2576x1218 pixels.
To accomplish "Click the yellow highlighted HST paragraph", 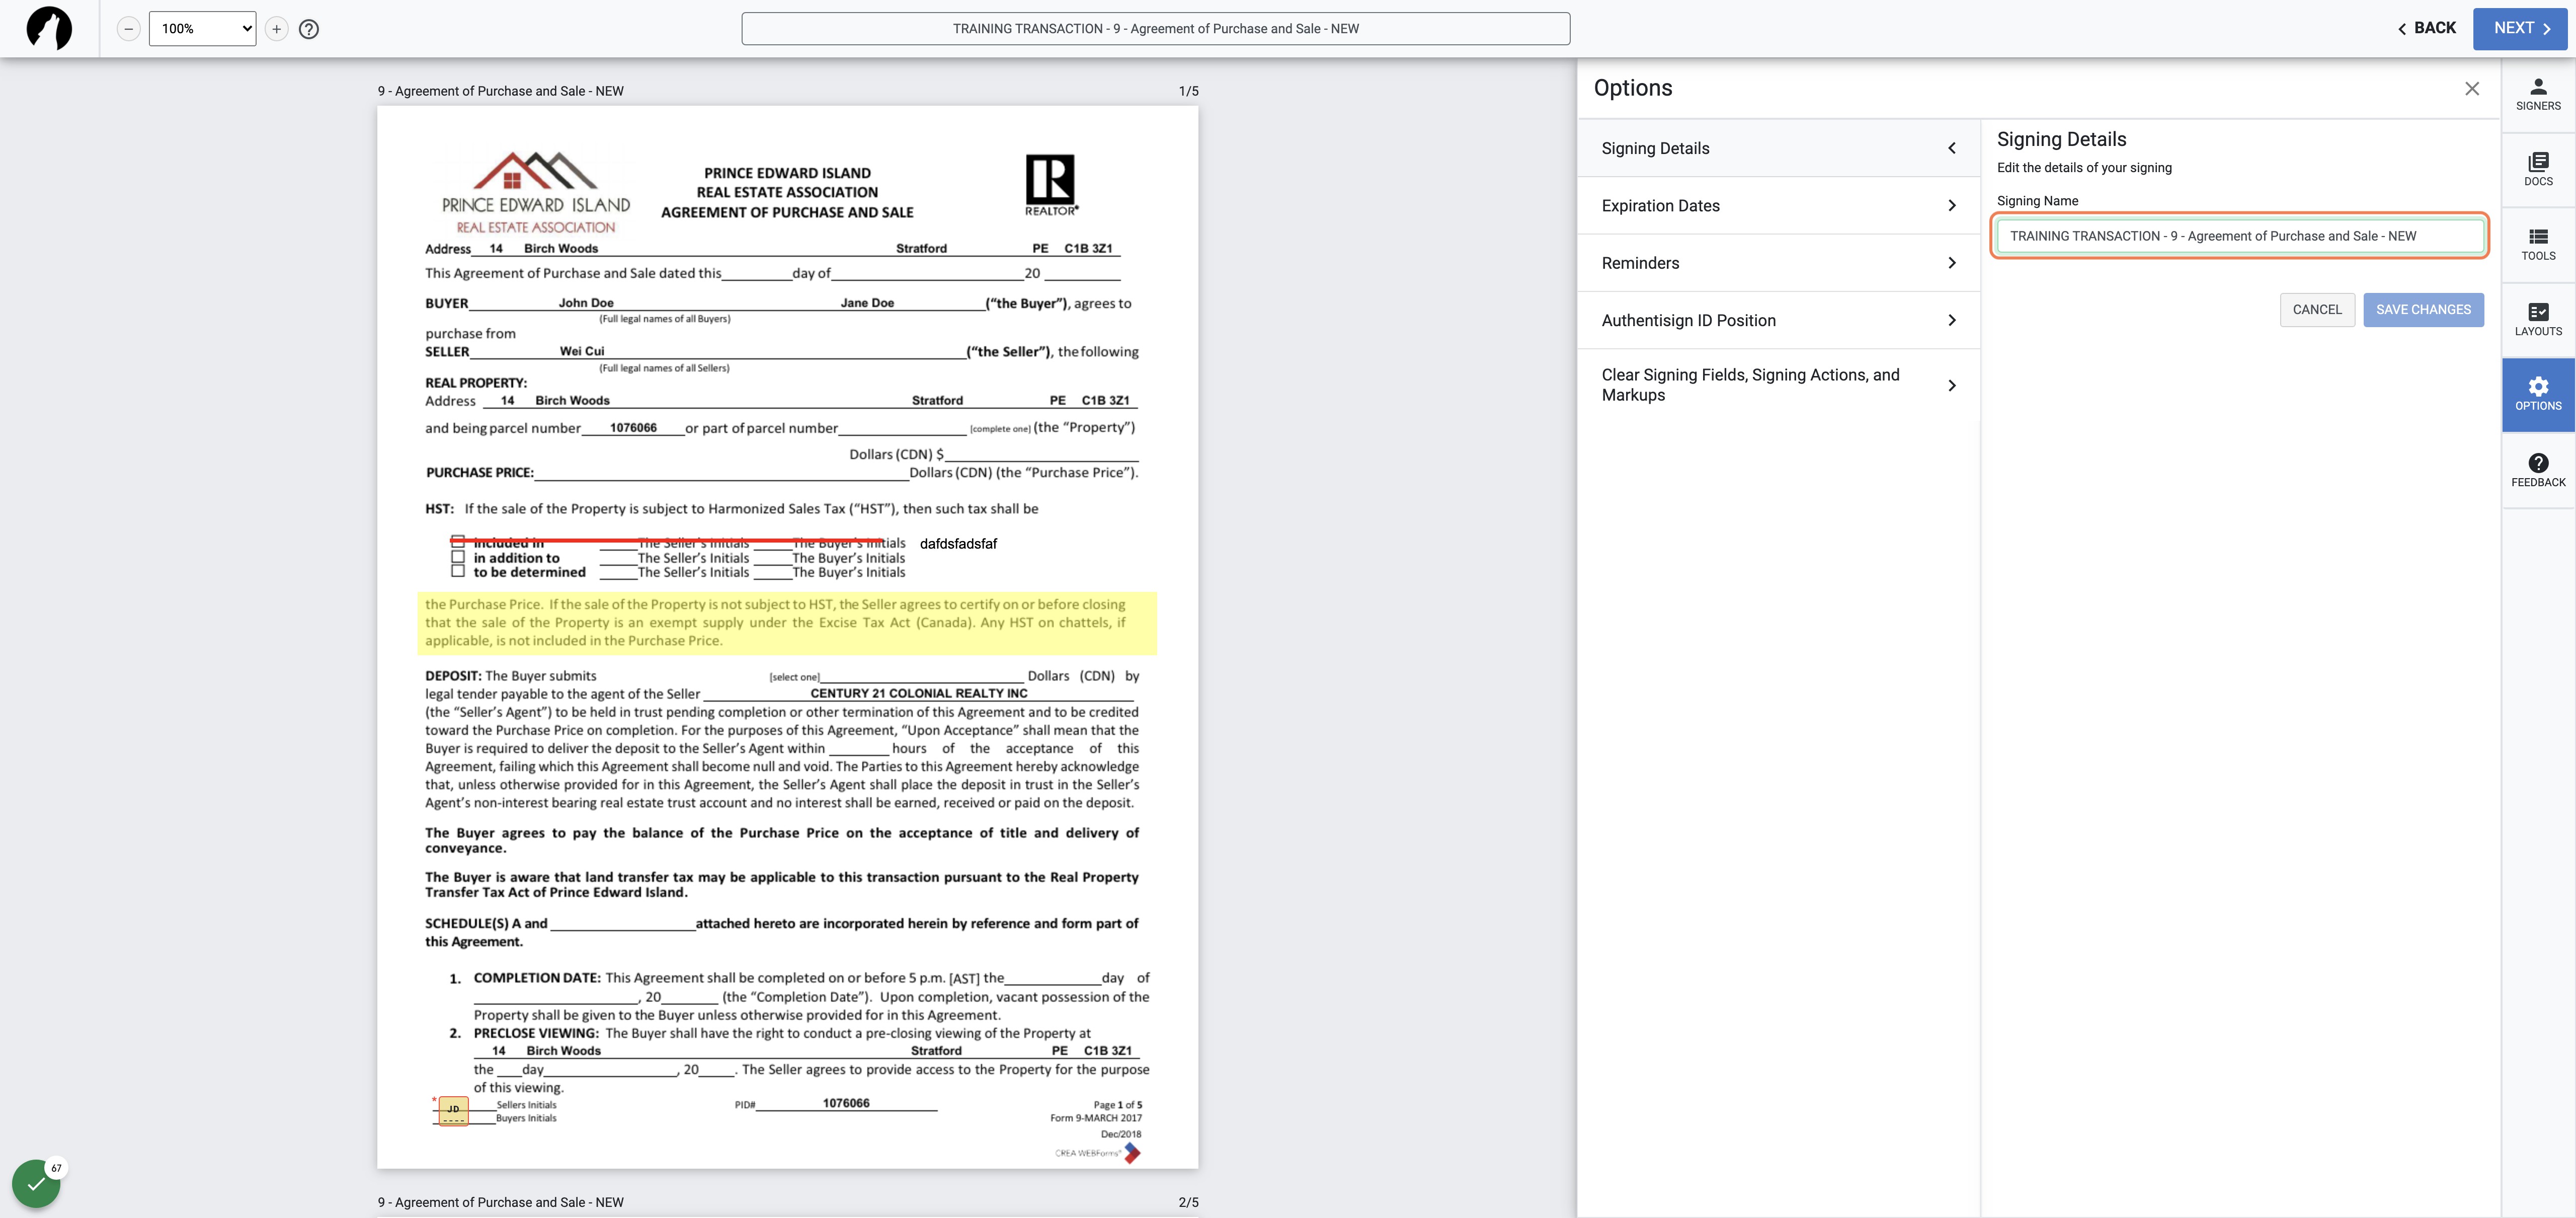I will click(x=787, y=623).
